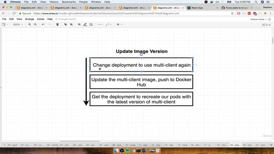Open the Line Color pencil tool
274x154 pixels.
click(85, 24)
